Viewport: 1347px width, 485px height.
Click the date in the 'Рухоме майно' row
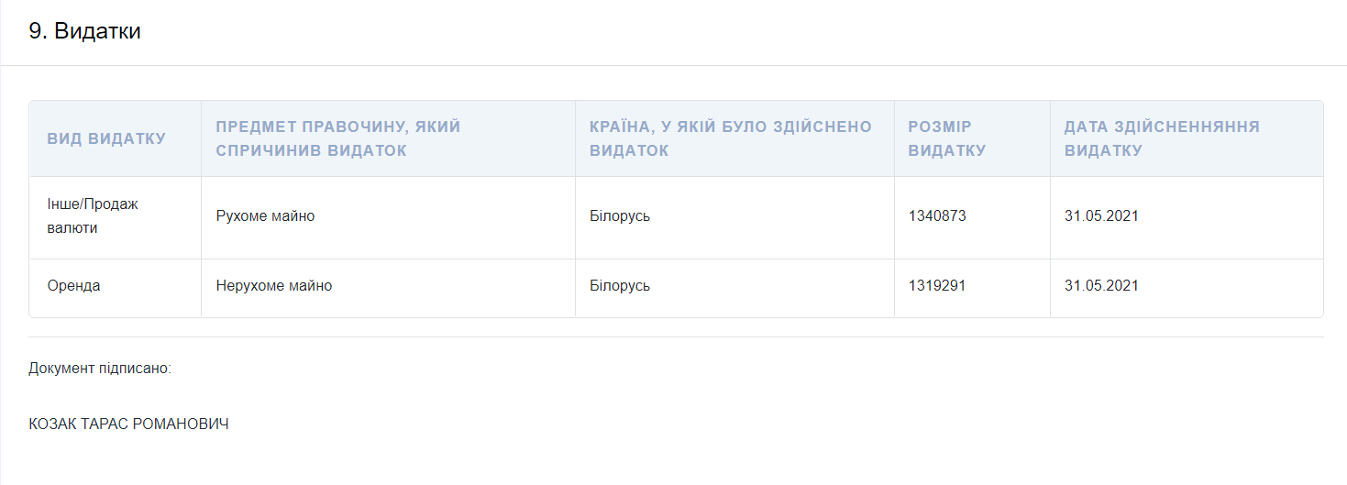point(1101,216)
